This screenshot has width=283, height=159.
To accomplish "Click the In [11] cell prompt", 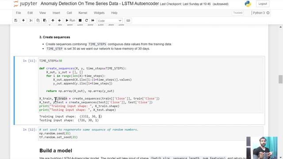I will pyautogui.click(x=30, y=61).
